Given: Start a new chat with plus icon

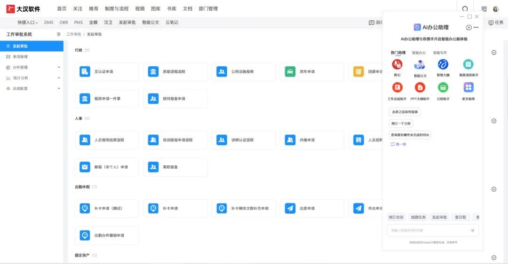Looking at the screenshot, I should pos(468,28).
